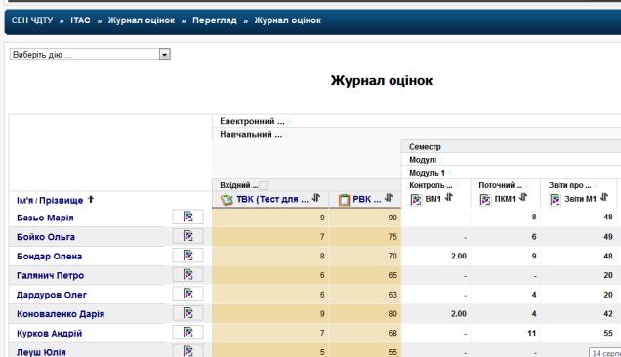Open grade report icon for Коноваленко Дарія
This screenshot has width=621, height=357.
[x=188, y=313]
